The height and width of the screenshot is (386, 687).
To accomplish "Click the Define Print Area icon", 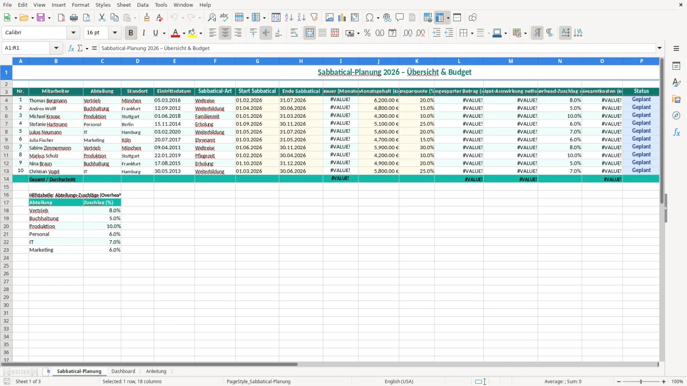I will [x=428, y=18].
